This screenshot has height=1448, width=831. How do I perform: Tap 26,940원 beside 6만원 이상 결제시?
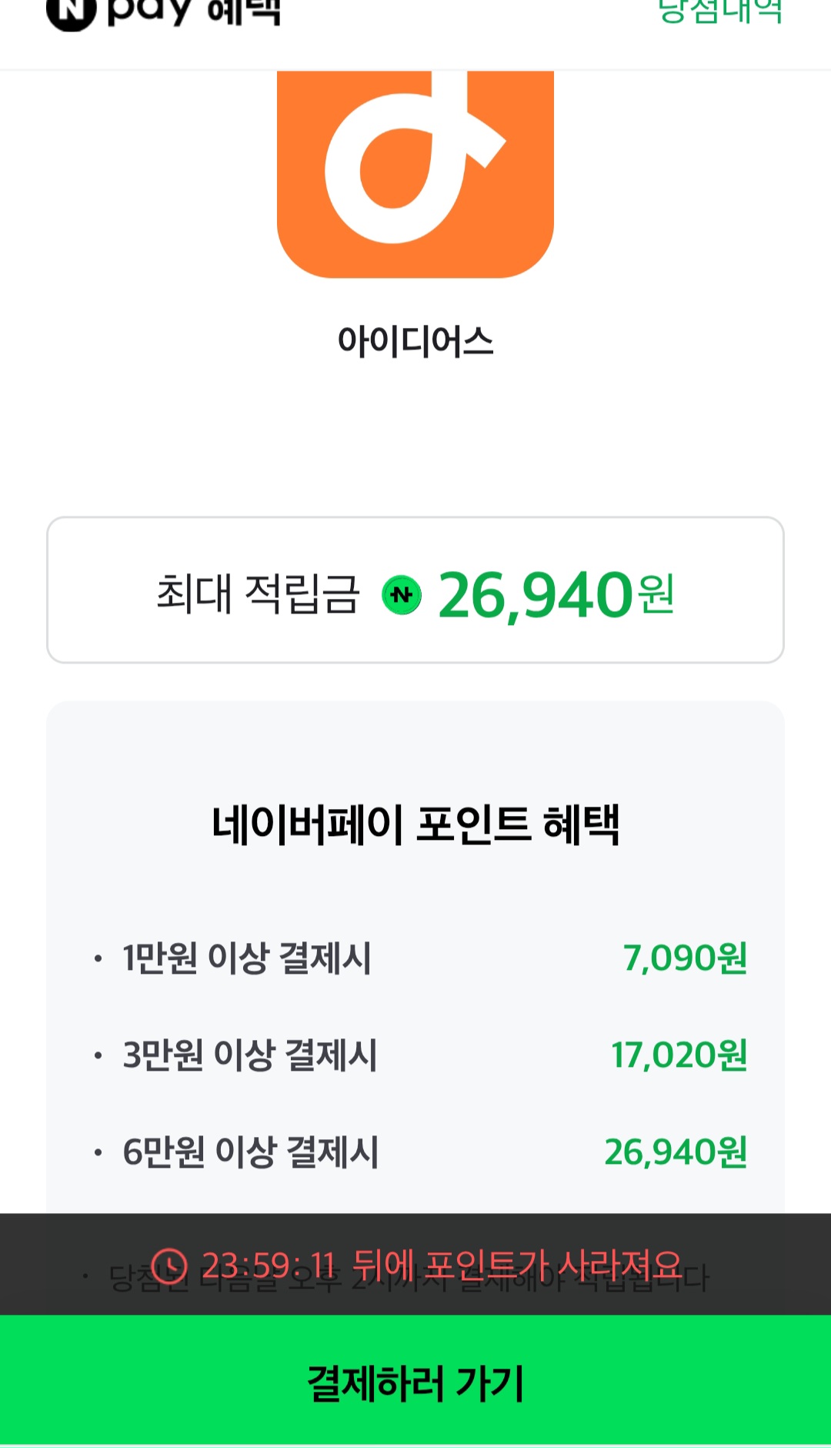click(x=676, y=1152)
